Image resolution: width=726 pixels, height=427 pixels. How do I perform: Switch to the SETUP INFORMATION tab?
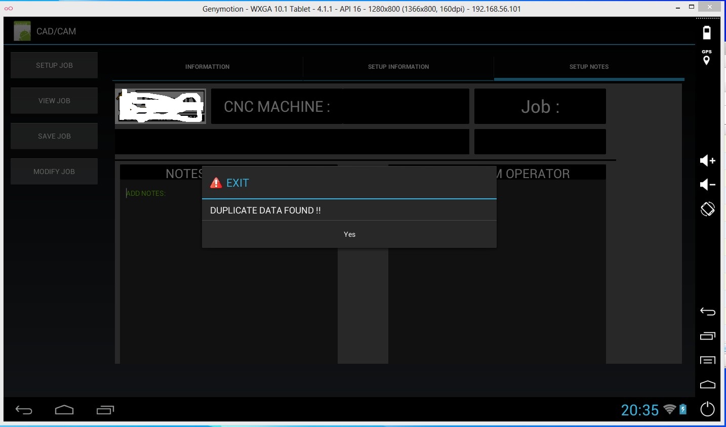point(398,67)
